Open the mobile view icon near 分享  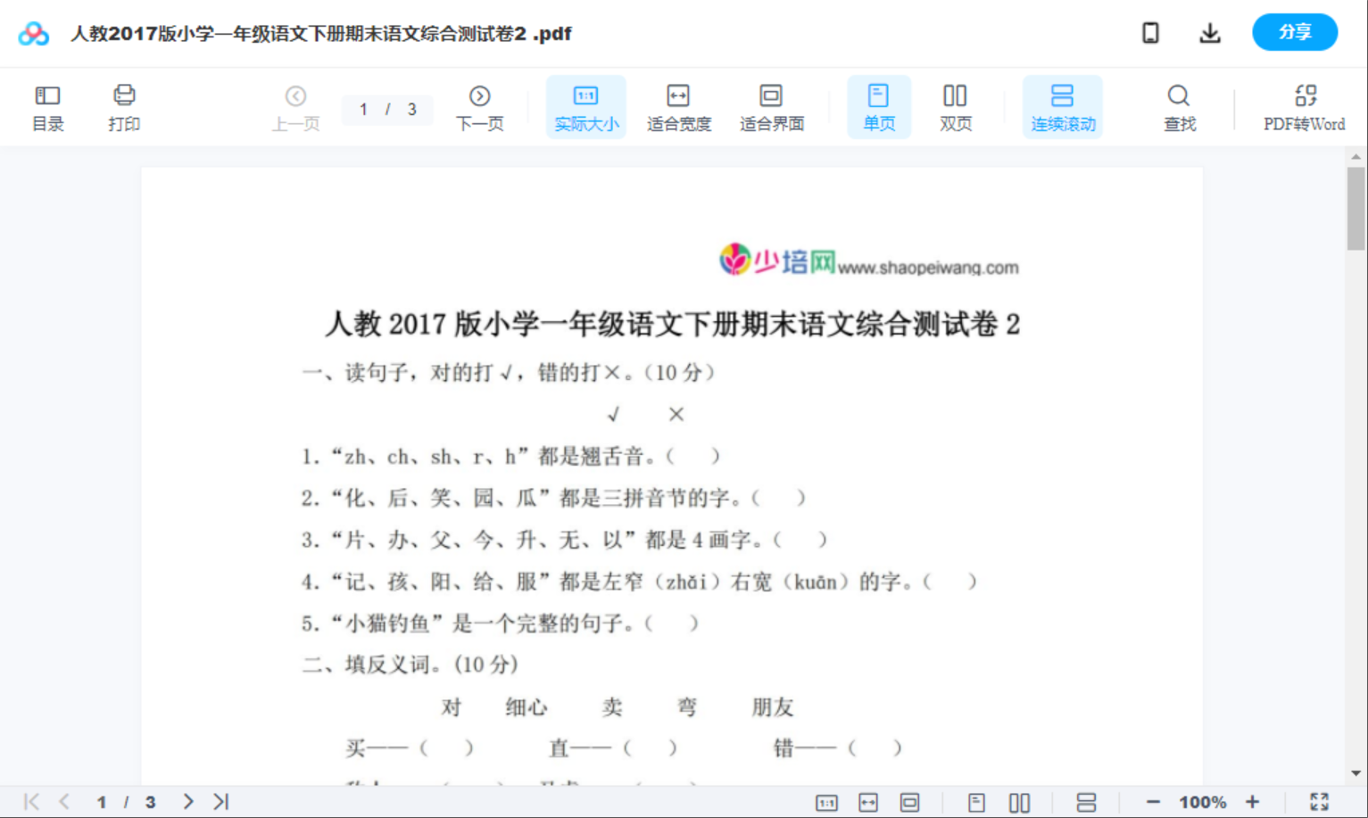pos(1150,32)
